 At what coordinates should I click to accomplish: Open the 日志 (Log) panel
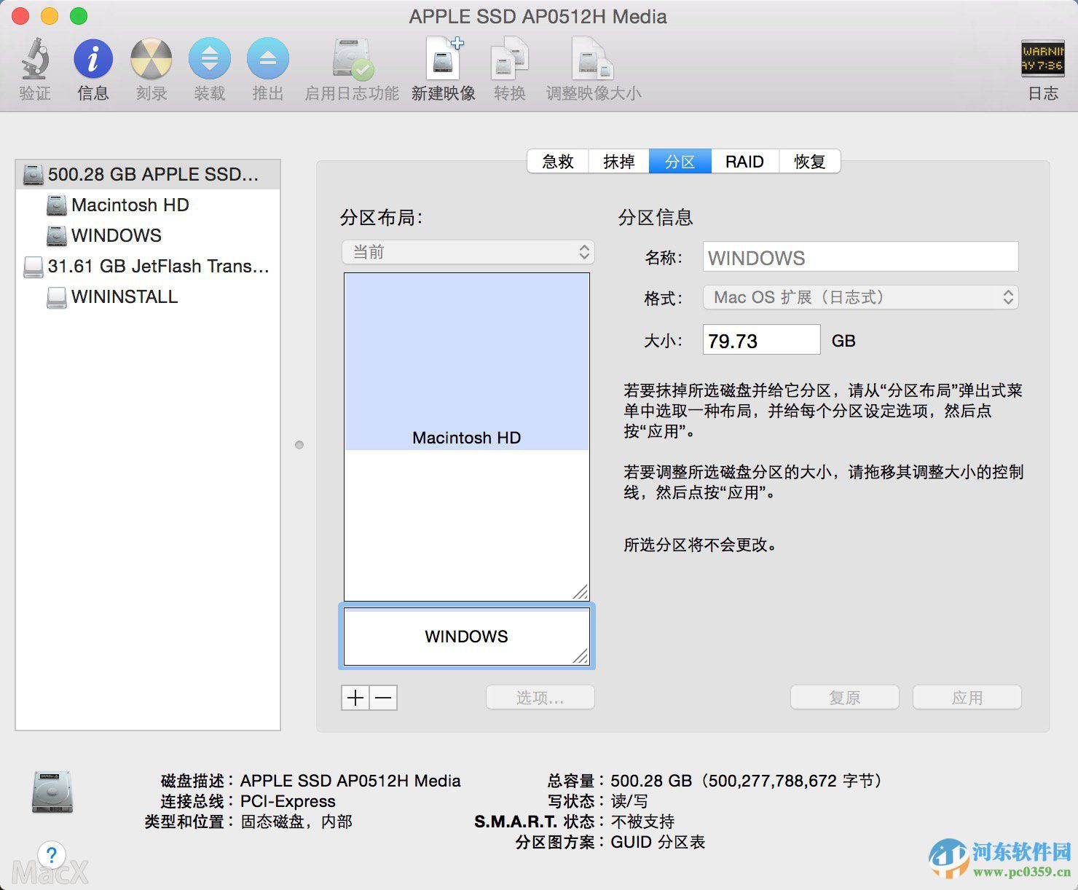(x=1042, y=66)
